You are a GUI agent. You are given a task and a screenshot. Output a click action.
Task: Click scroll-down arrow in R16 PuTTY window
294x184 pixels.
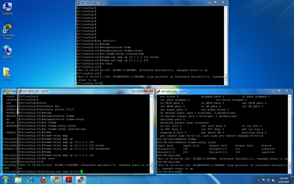pos(151,171)
